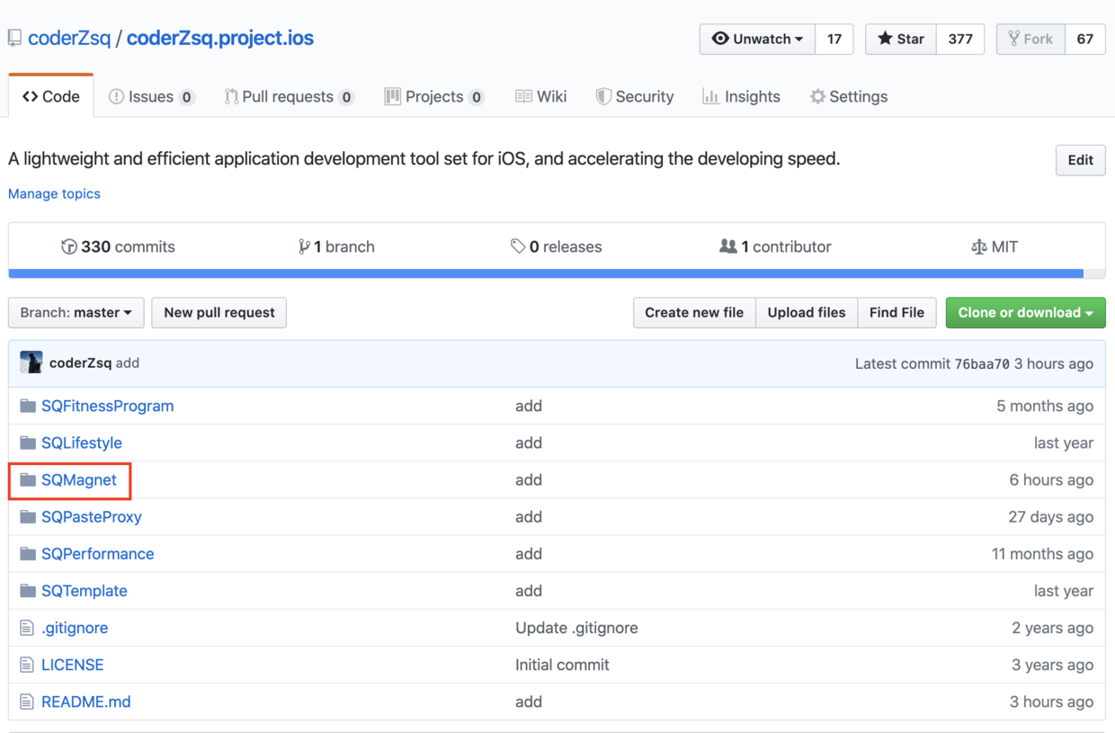Image resolution: width=1115 pixels, height=733 pixels.
Task: Click the README.md file icon
Action: coord(27,702)
